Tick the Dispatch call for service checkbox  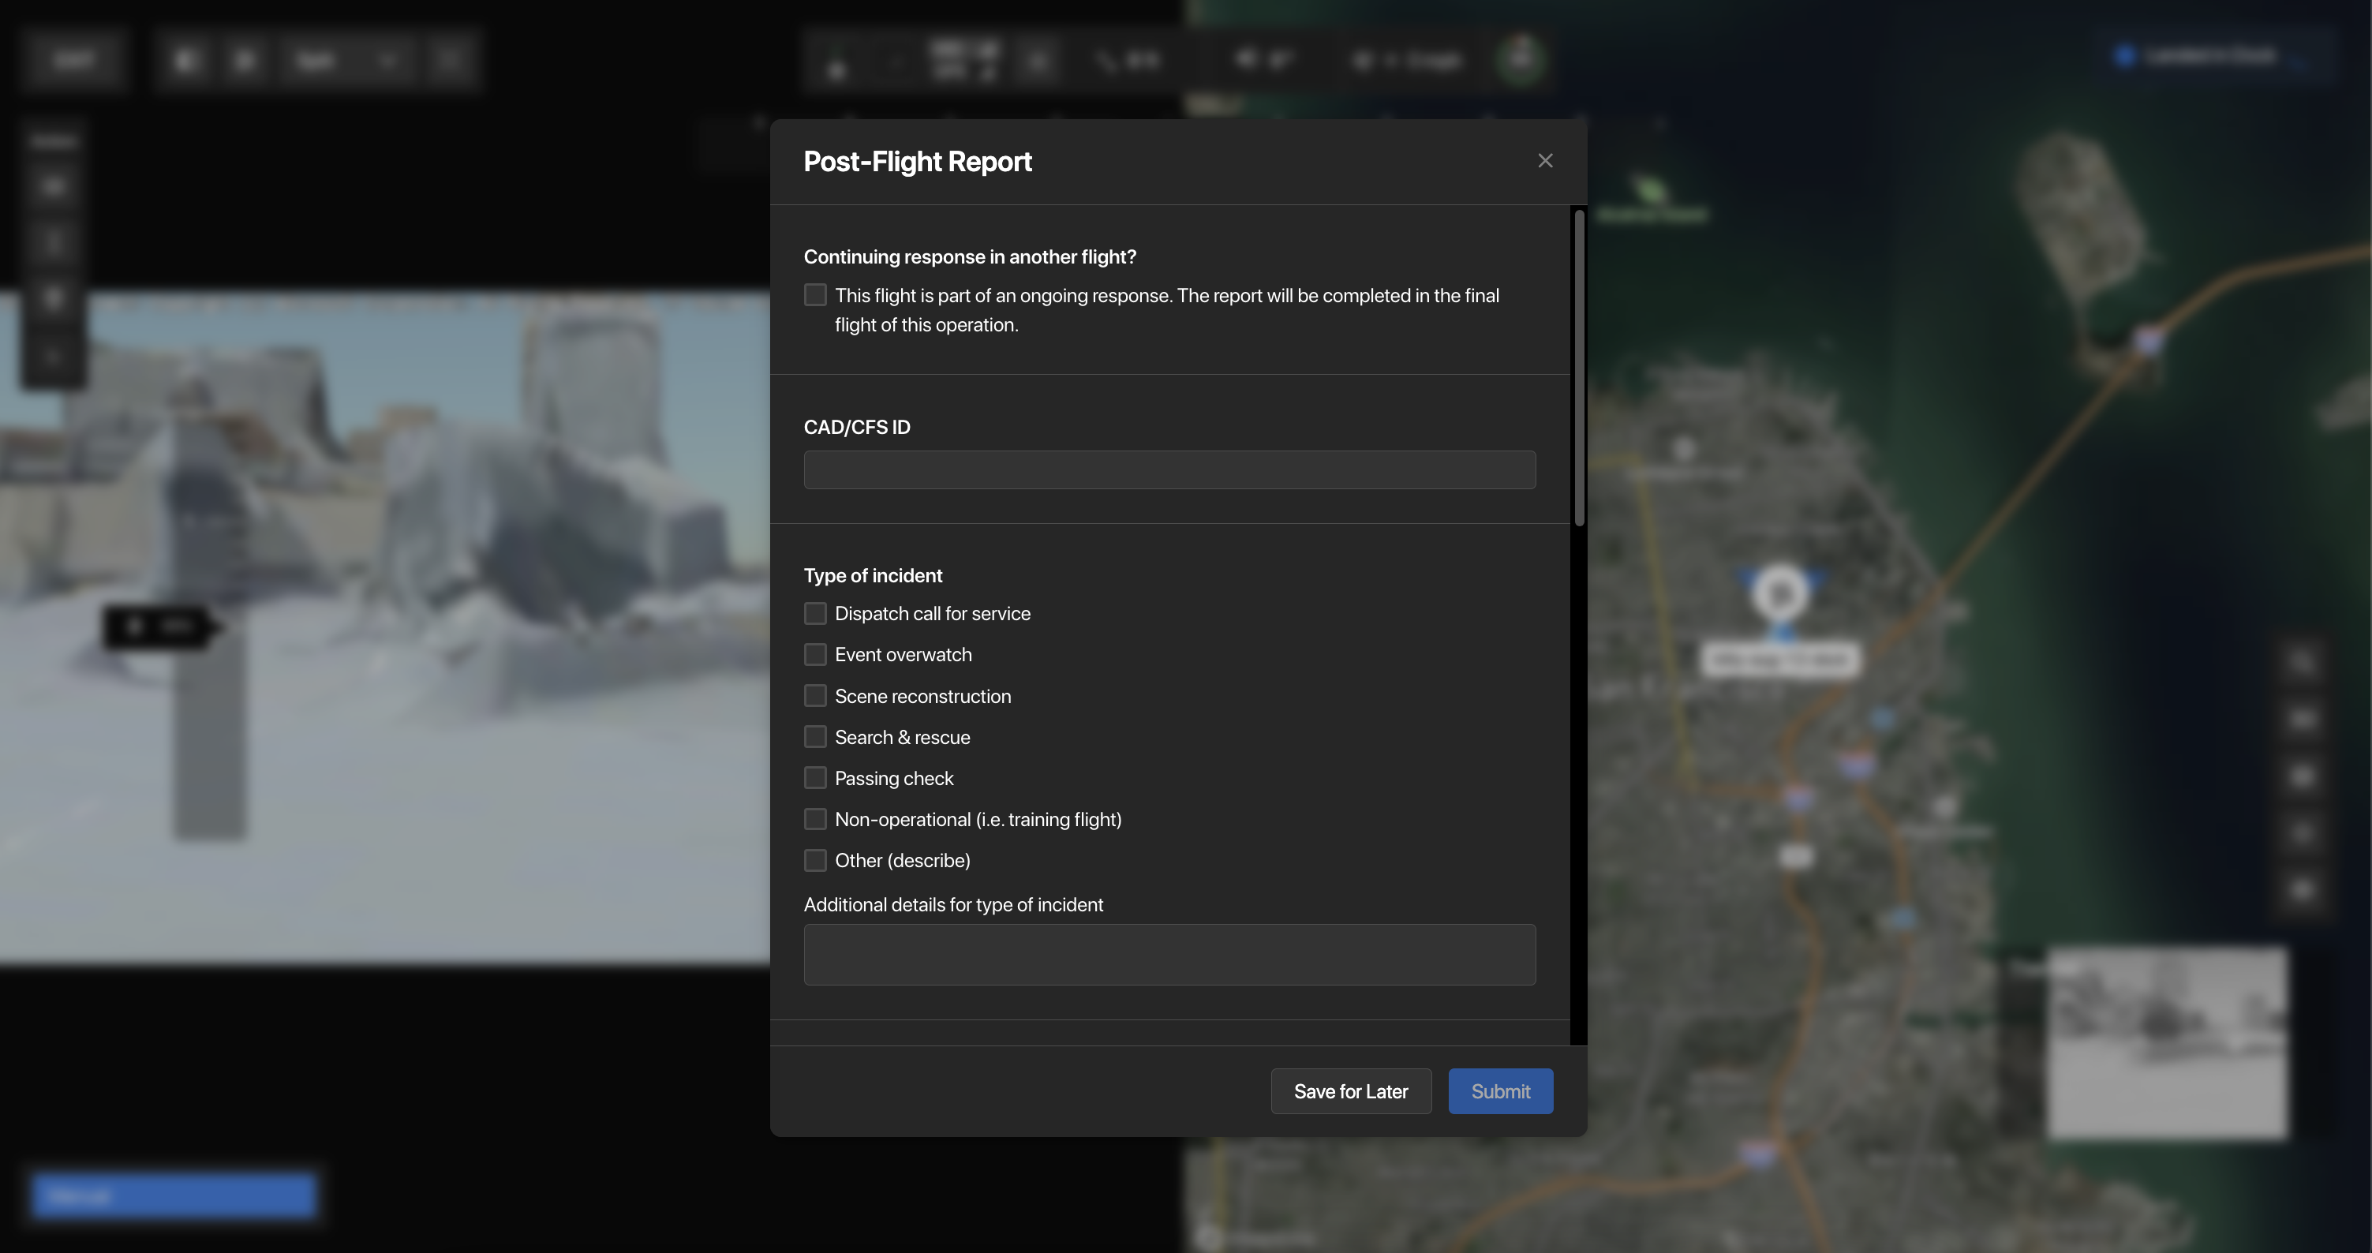coord(815,613)
